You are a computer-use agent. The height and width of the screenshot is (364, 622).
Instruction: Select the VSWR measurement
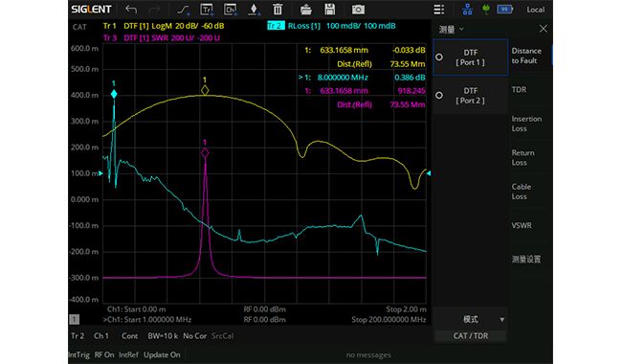(x=522, y=225)
